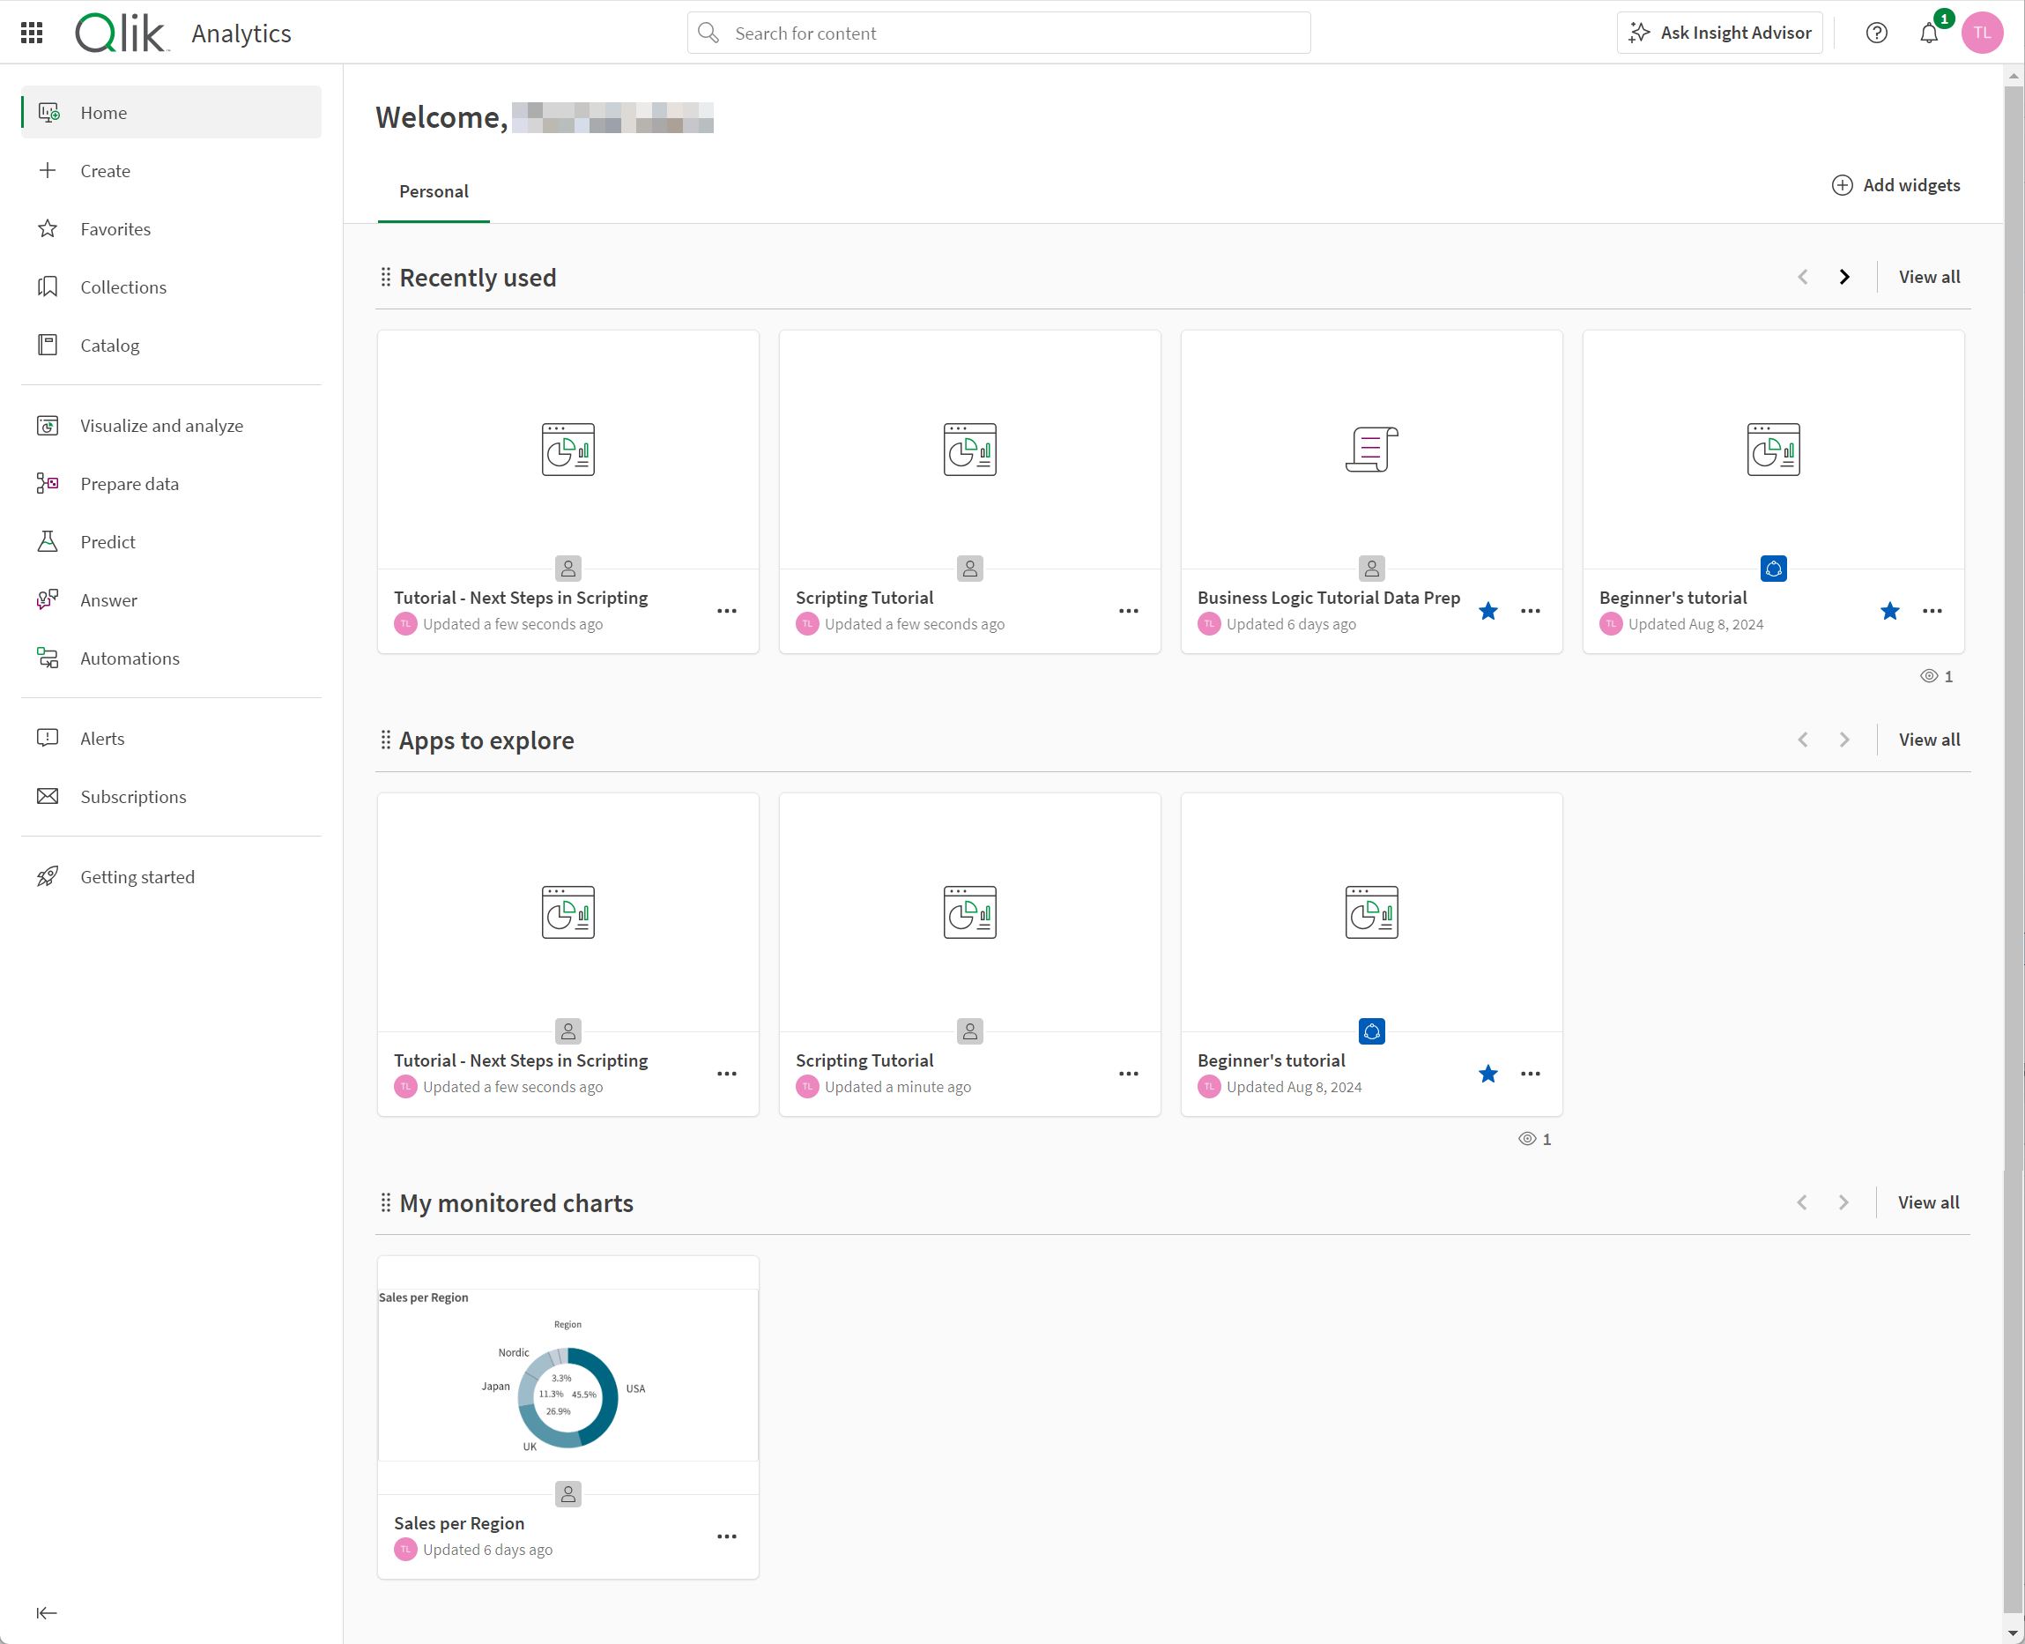Click the search for content input field

pyautogui.click(x=999, y=32)
